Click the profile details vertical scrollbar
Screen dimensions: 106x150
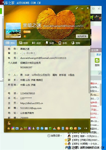(89, 71)
